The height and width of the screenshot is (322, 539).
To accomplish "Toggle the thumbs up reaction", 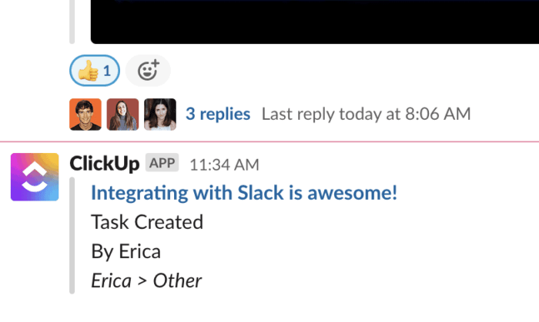I will (x=94, y=71).
